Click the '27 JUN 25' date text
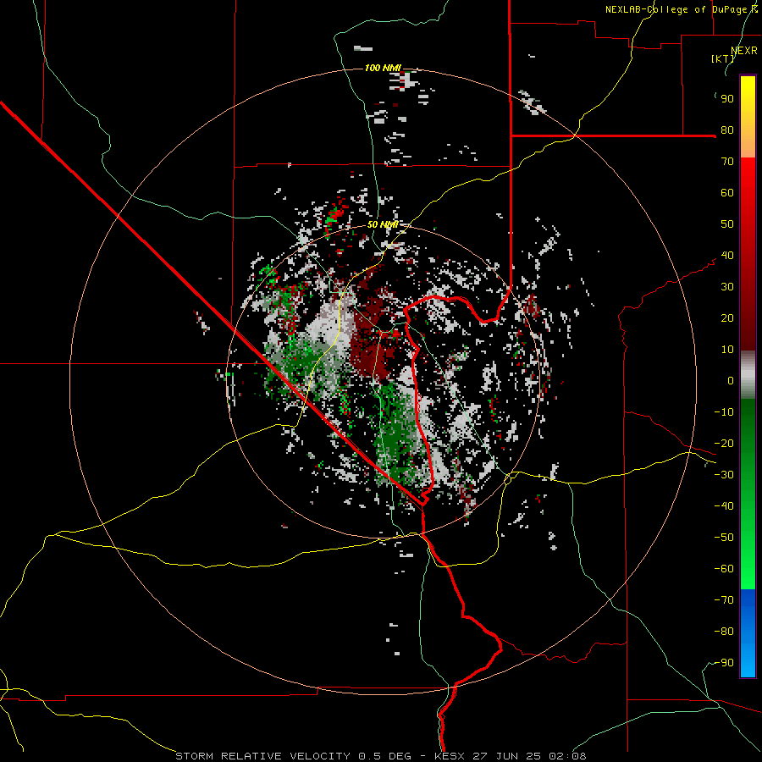 (x=507, y=756)
